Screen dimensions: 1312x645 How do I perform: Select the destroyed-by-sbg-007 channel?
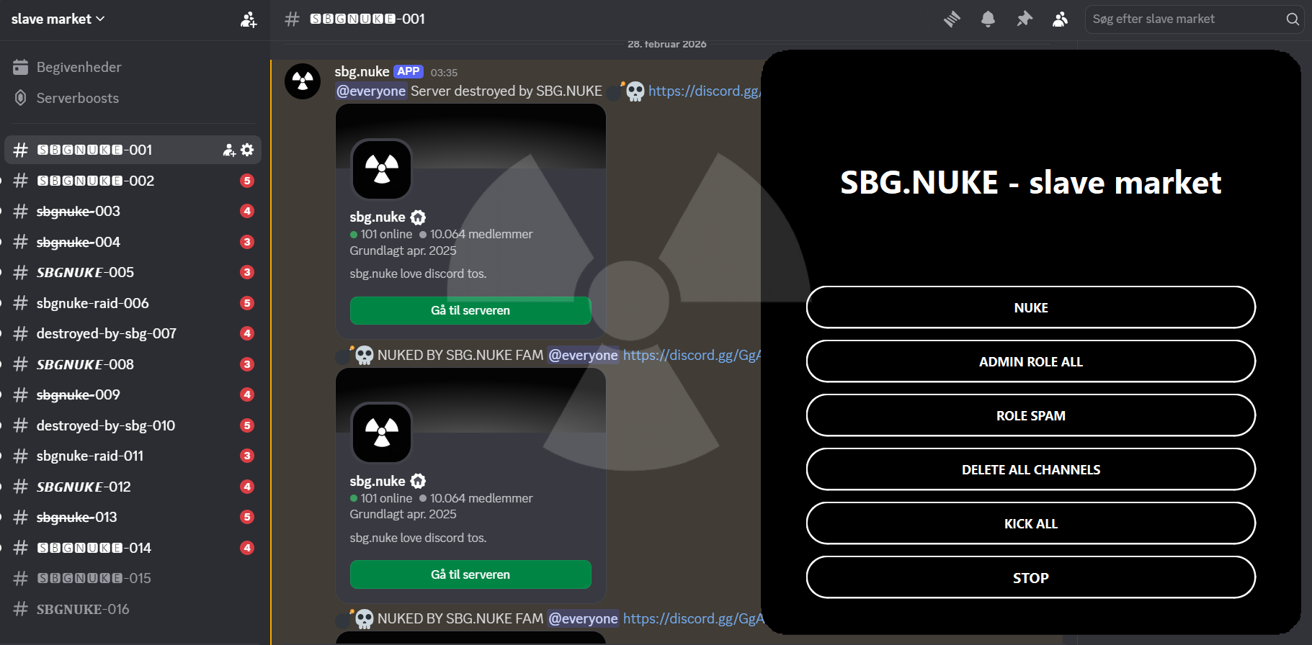tap(106, 333)
